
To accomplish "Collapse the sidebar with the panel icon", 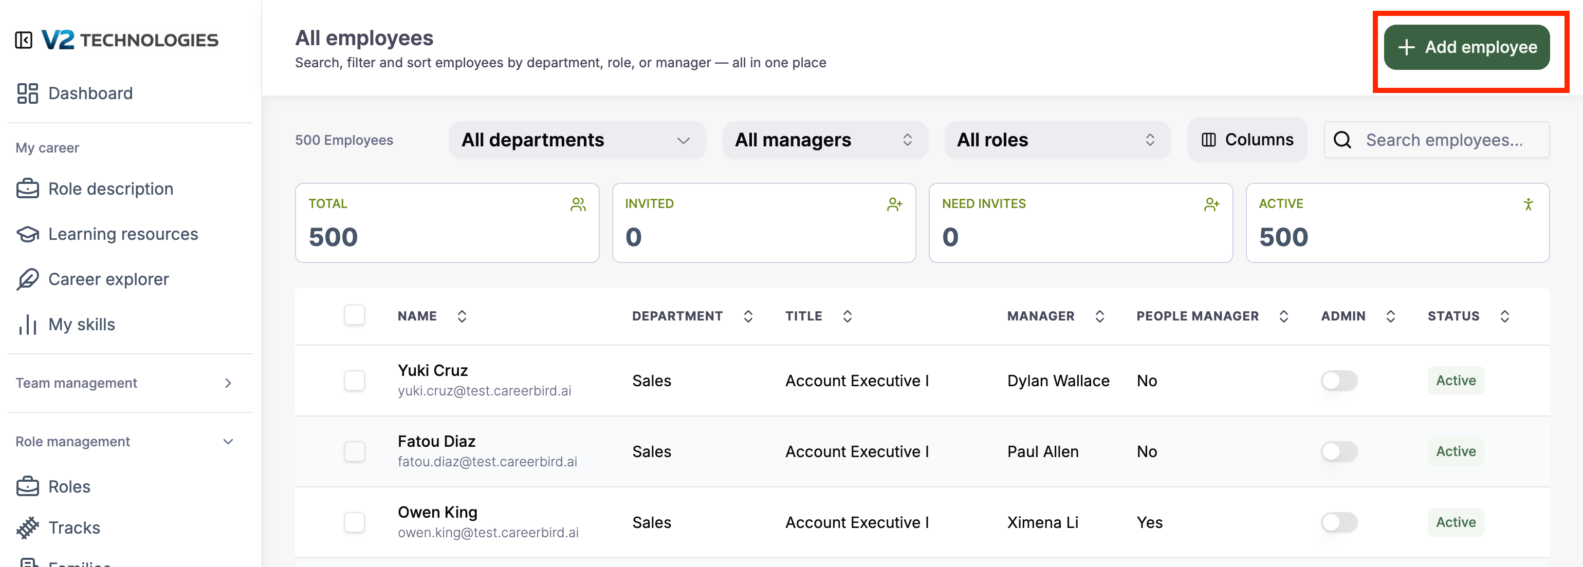I will tap(23, 40).
